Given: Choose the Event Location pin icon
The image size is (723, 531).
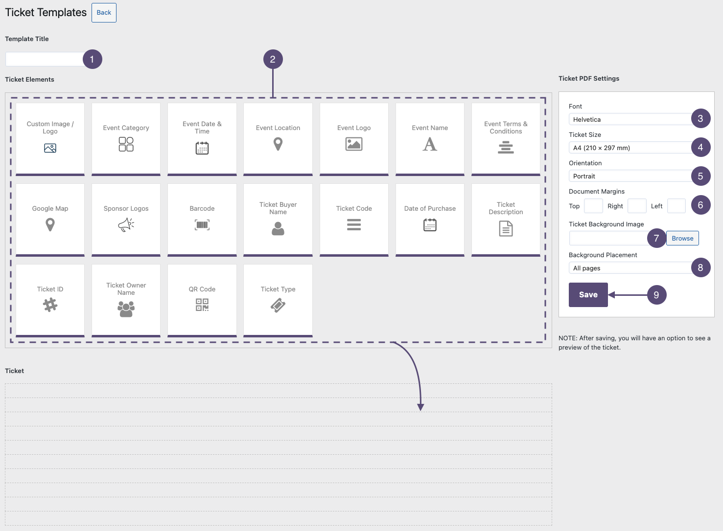Looking at the screenshot, I should (x=278, y=144).
